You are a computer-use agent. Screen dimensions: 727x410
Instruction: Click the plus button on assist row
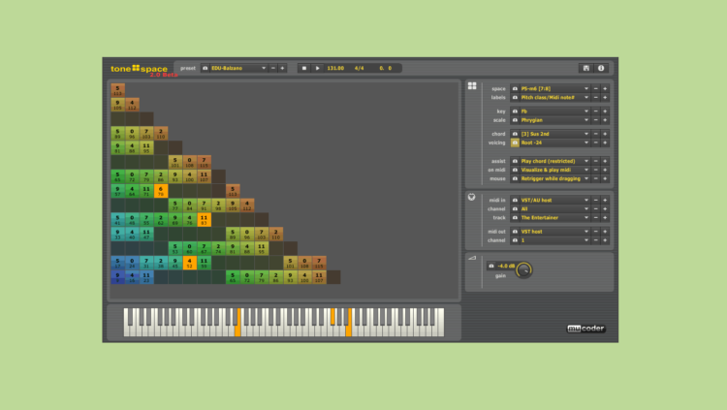[605, 161]
